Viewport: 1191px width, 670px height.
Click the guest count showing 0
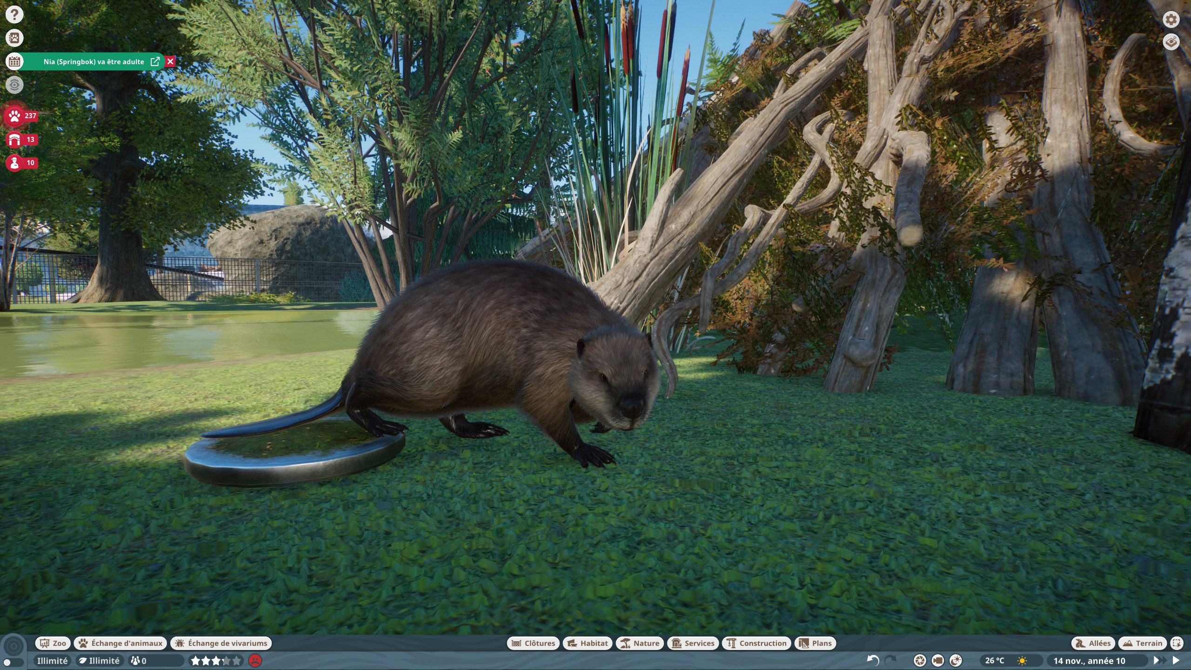click(x=156, y=661)
